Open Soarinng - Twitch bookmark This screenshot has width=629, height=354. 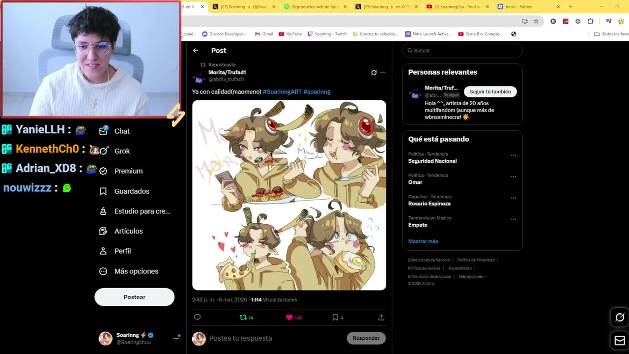click(327, 34)
